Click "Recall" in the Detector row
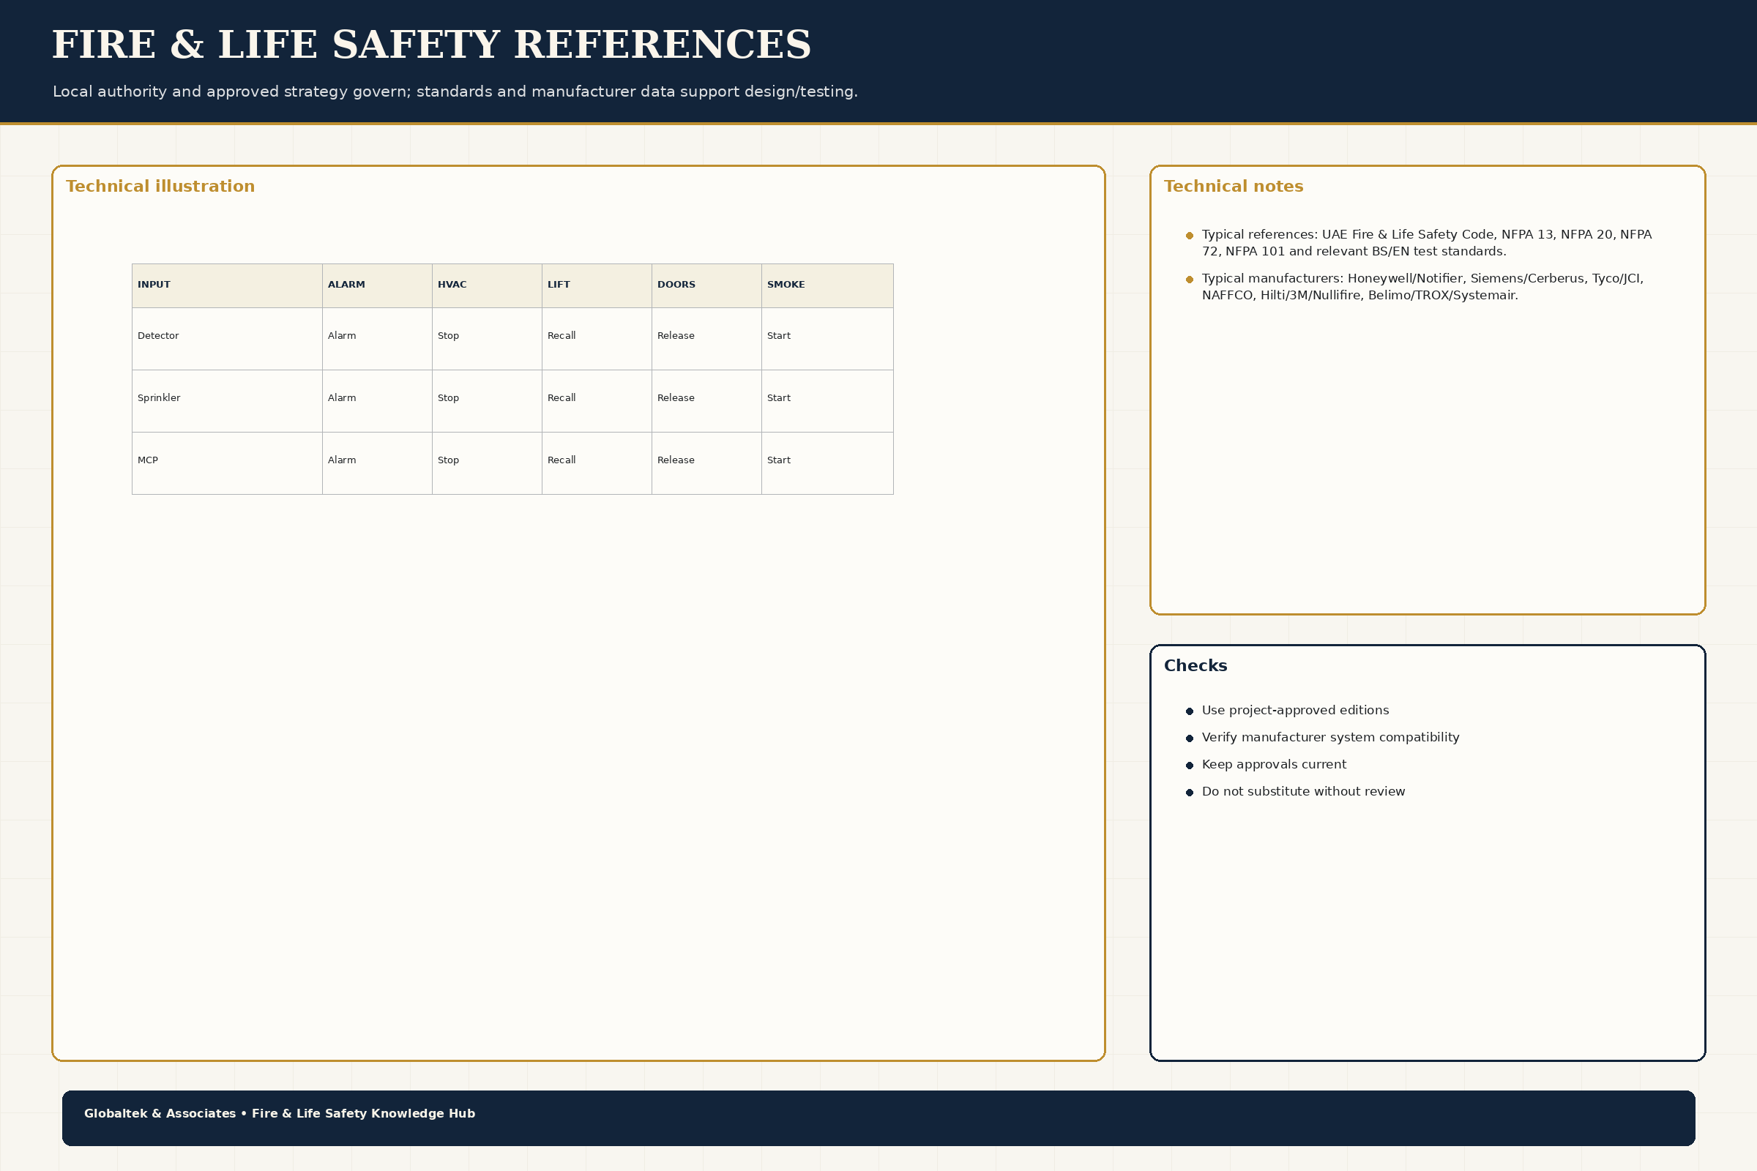This screenshot has width=1757, height=1171. (562, 336)
